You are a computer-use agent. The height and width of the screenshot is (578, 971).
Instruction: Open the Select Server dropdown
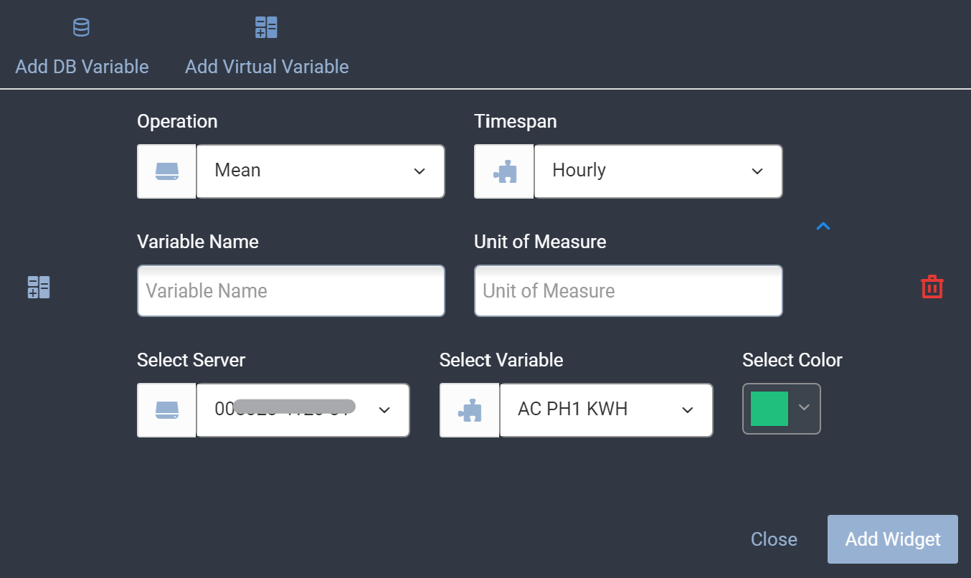pos(303,409)
